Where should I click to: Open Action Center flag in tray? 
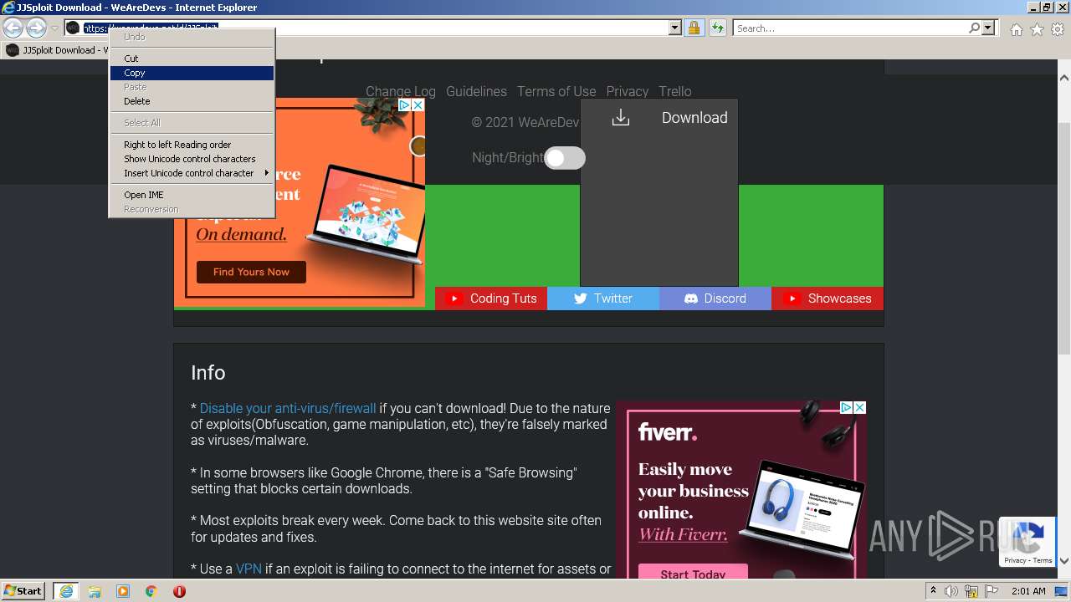990,591
